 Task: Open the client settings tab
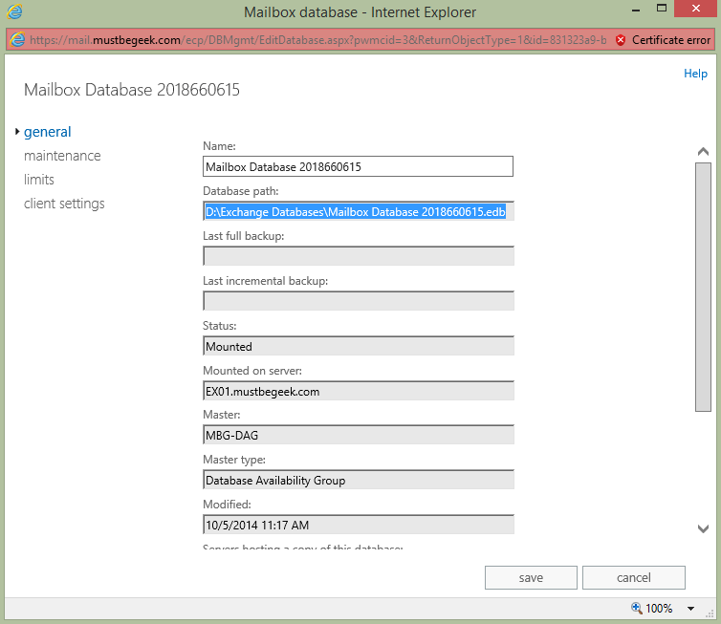point(64,204)
